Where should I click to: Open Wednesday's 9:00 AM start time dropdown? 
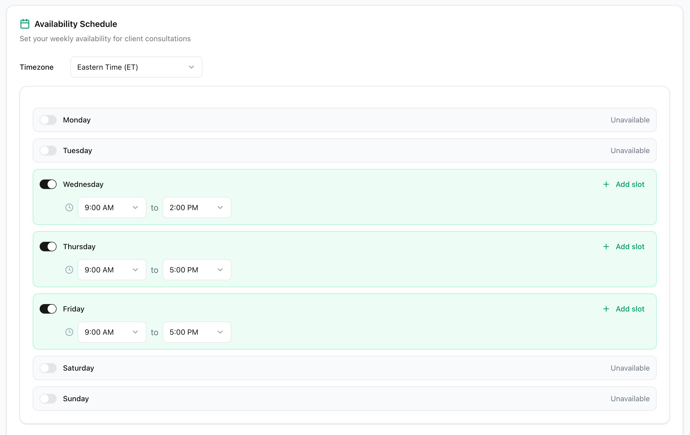point(112,207)
